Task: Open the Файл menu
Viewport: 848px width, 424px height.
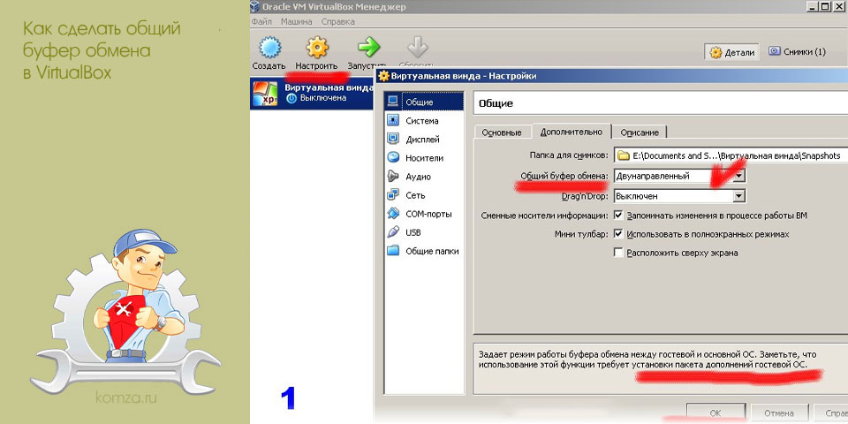Action: click(261, 21)
